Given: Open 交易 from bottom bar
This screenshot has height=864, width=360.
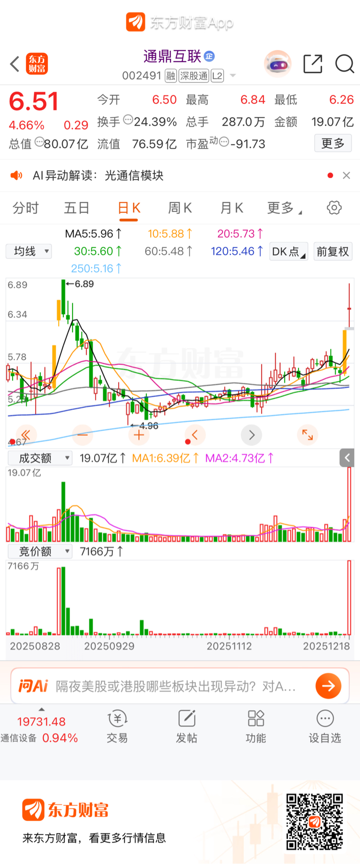Looking at the screenshot, I should pyautogui.click(x=117, y=726).
